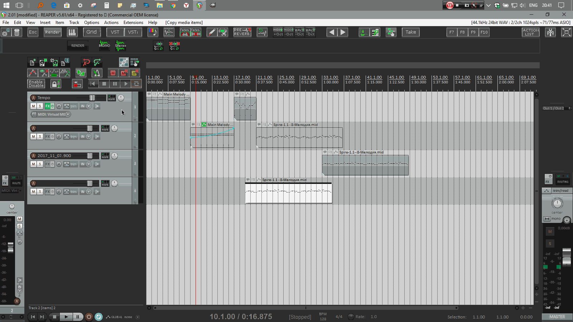
Task: Open the Track menu
Action: (74, 23)
